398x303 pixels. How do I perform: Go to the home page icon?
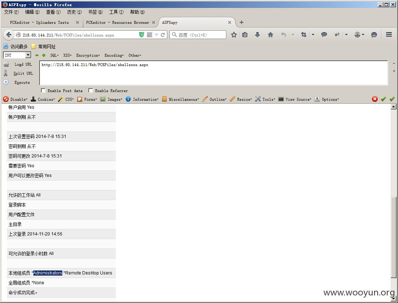[x=271, y=35]
